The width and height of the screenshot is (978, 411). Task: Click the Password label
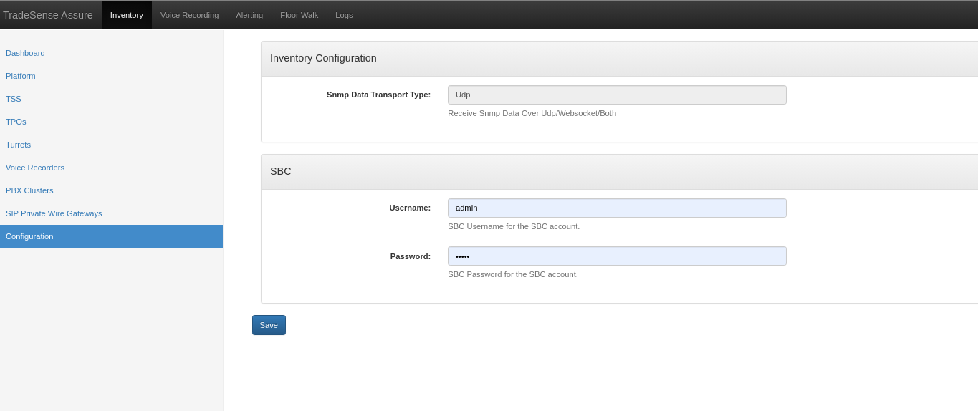411,256
